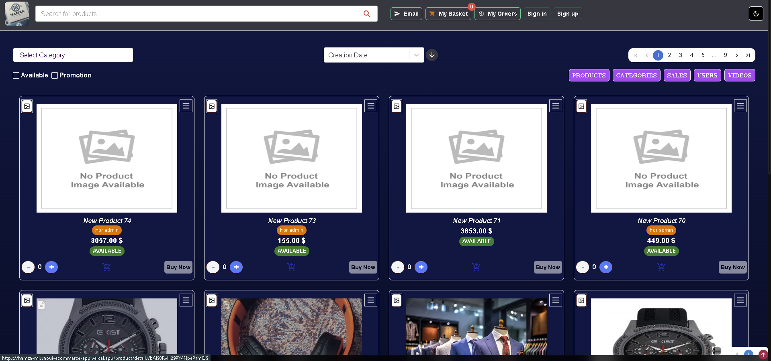Add New Product 73 to cart icon
This screenshot has width=771, height=361.
pyautogui.click(x=291, y=267)
